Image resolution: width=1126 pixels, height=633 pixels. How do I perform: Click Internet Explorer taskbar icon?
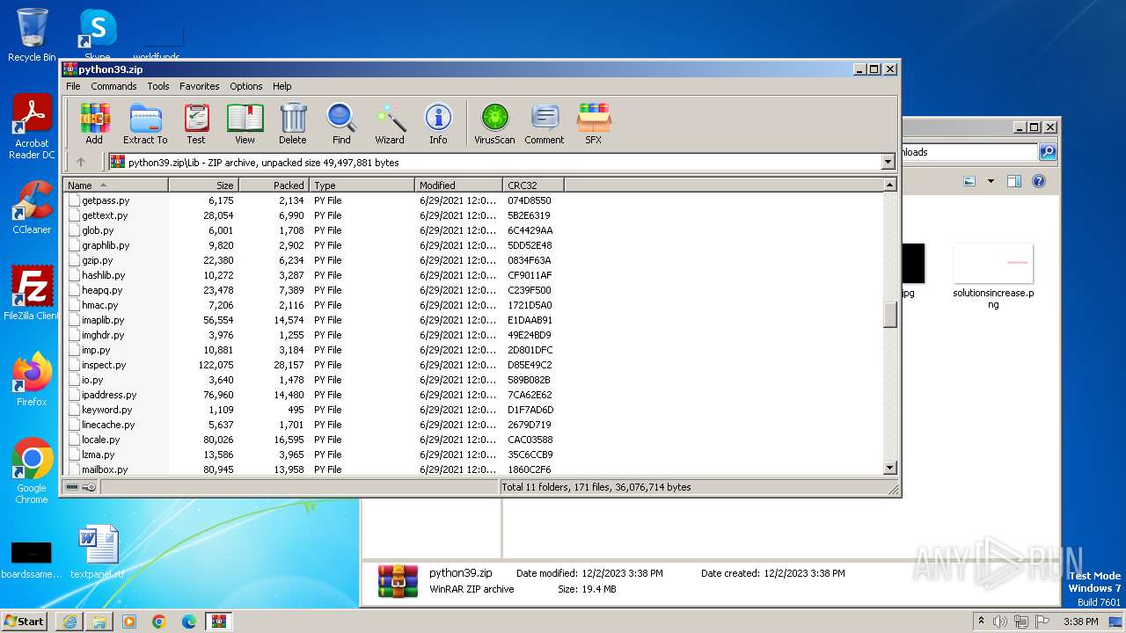click(69, 622)
